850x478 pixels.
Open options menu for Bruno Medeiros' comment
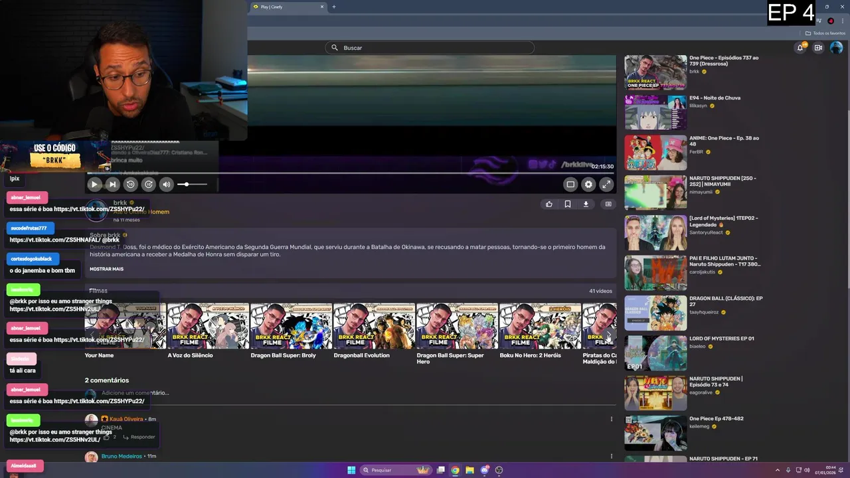coord(612,456)
